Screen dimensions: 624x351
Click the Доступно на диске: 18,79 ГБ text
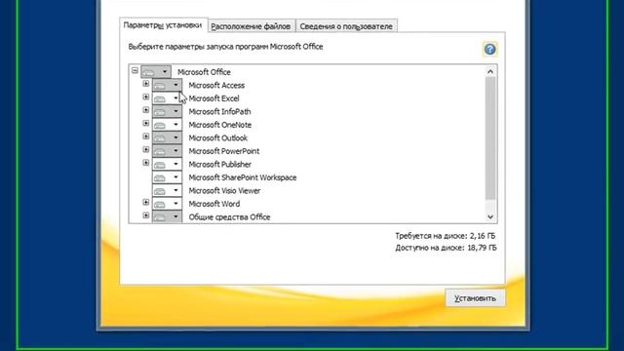point(446,248)
